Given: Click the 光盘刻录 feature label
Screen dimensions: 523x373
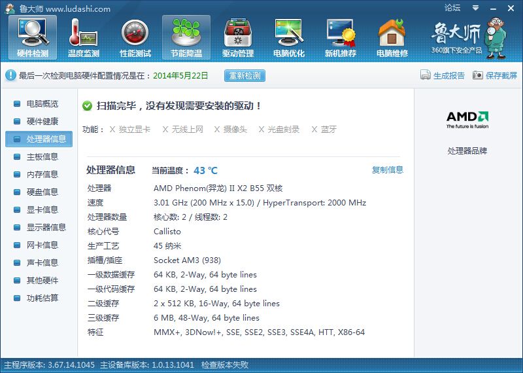Looking at the screenshot, I should (284, 129).
